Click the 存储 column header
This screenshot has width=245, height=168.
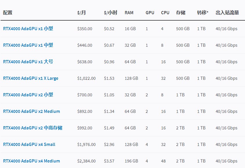click(x=181, y=13)
